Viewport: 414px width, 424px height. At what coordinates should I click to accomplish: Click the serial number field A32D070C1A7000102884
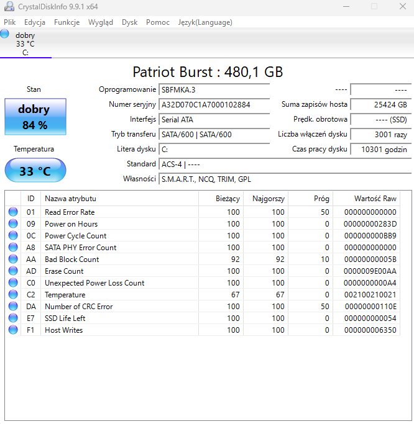tap(214, 105)
